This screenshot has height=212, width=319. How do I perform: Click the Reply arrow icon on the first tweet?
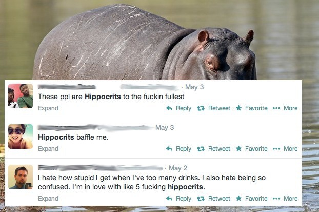(x=169, y=108)
